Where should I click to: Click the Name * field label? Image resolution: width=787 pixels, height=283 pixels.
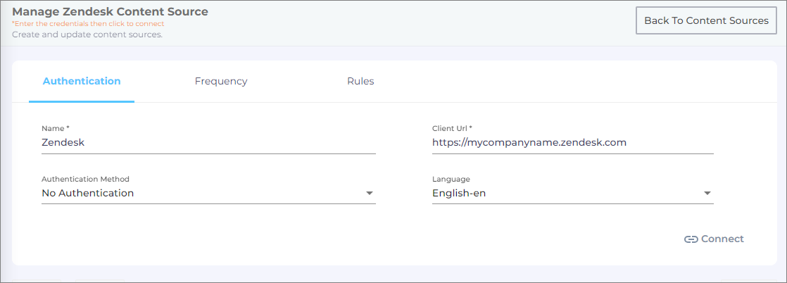point(55,128)
